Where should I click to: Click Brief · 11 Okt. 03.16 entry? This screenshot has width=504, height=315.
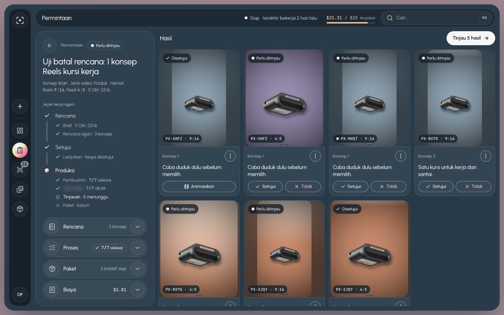coord(80,126)
